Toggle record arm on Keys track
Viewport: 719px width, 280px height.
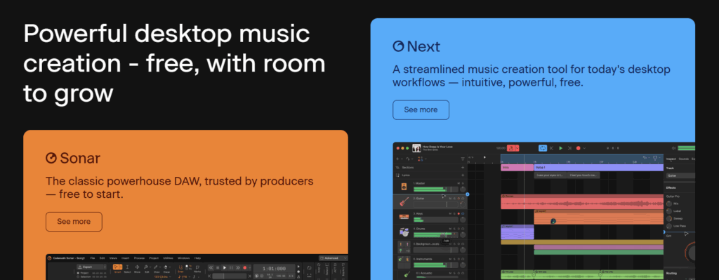459,213
